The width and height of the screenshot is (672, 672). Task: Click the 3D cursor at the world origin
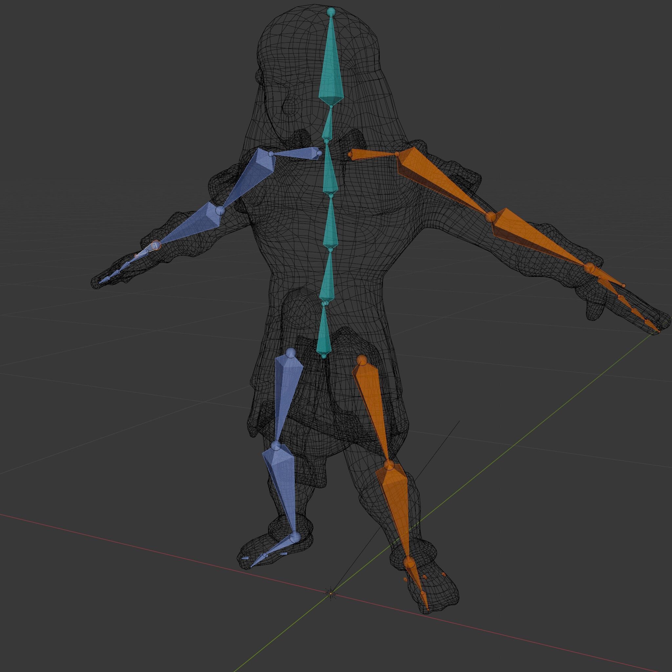click(x=331, y=593)
